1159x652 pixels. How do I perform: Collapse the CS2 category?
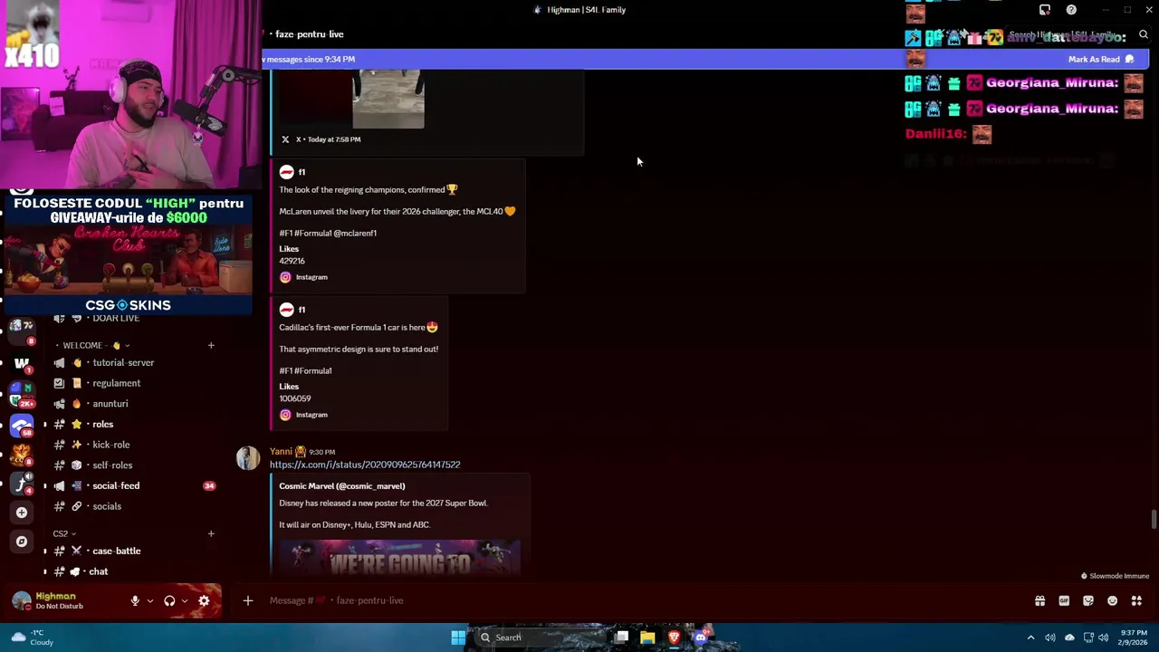click(64, 533)
